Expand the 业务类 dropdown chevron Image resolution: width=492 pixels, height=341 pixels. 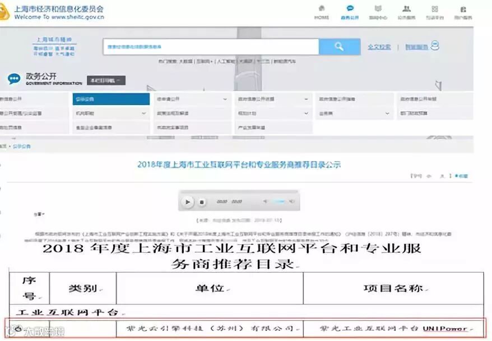(388, 113)
